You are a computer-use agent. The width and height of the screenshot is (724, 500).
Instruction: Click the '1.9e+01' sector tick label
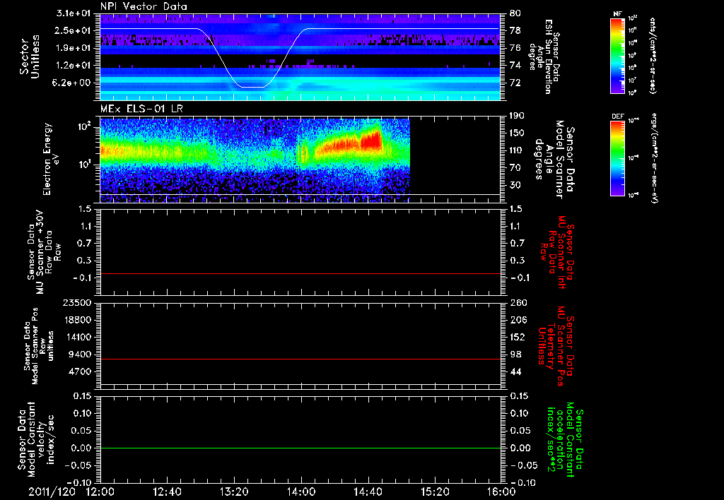tap(74, 48)
